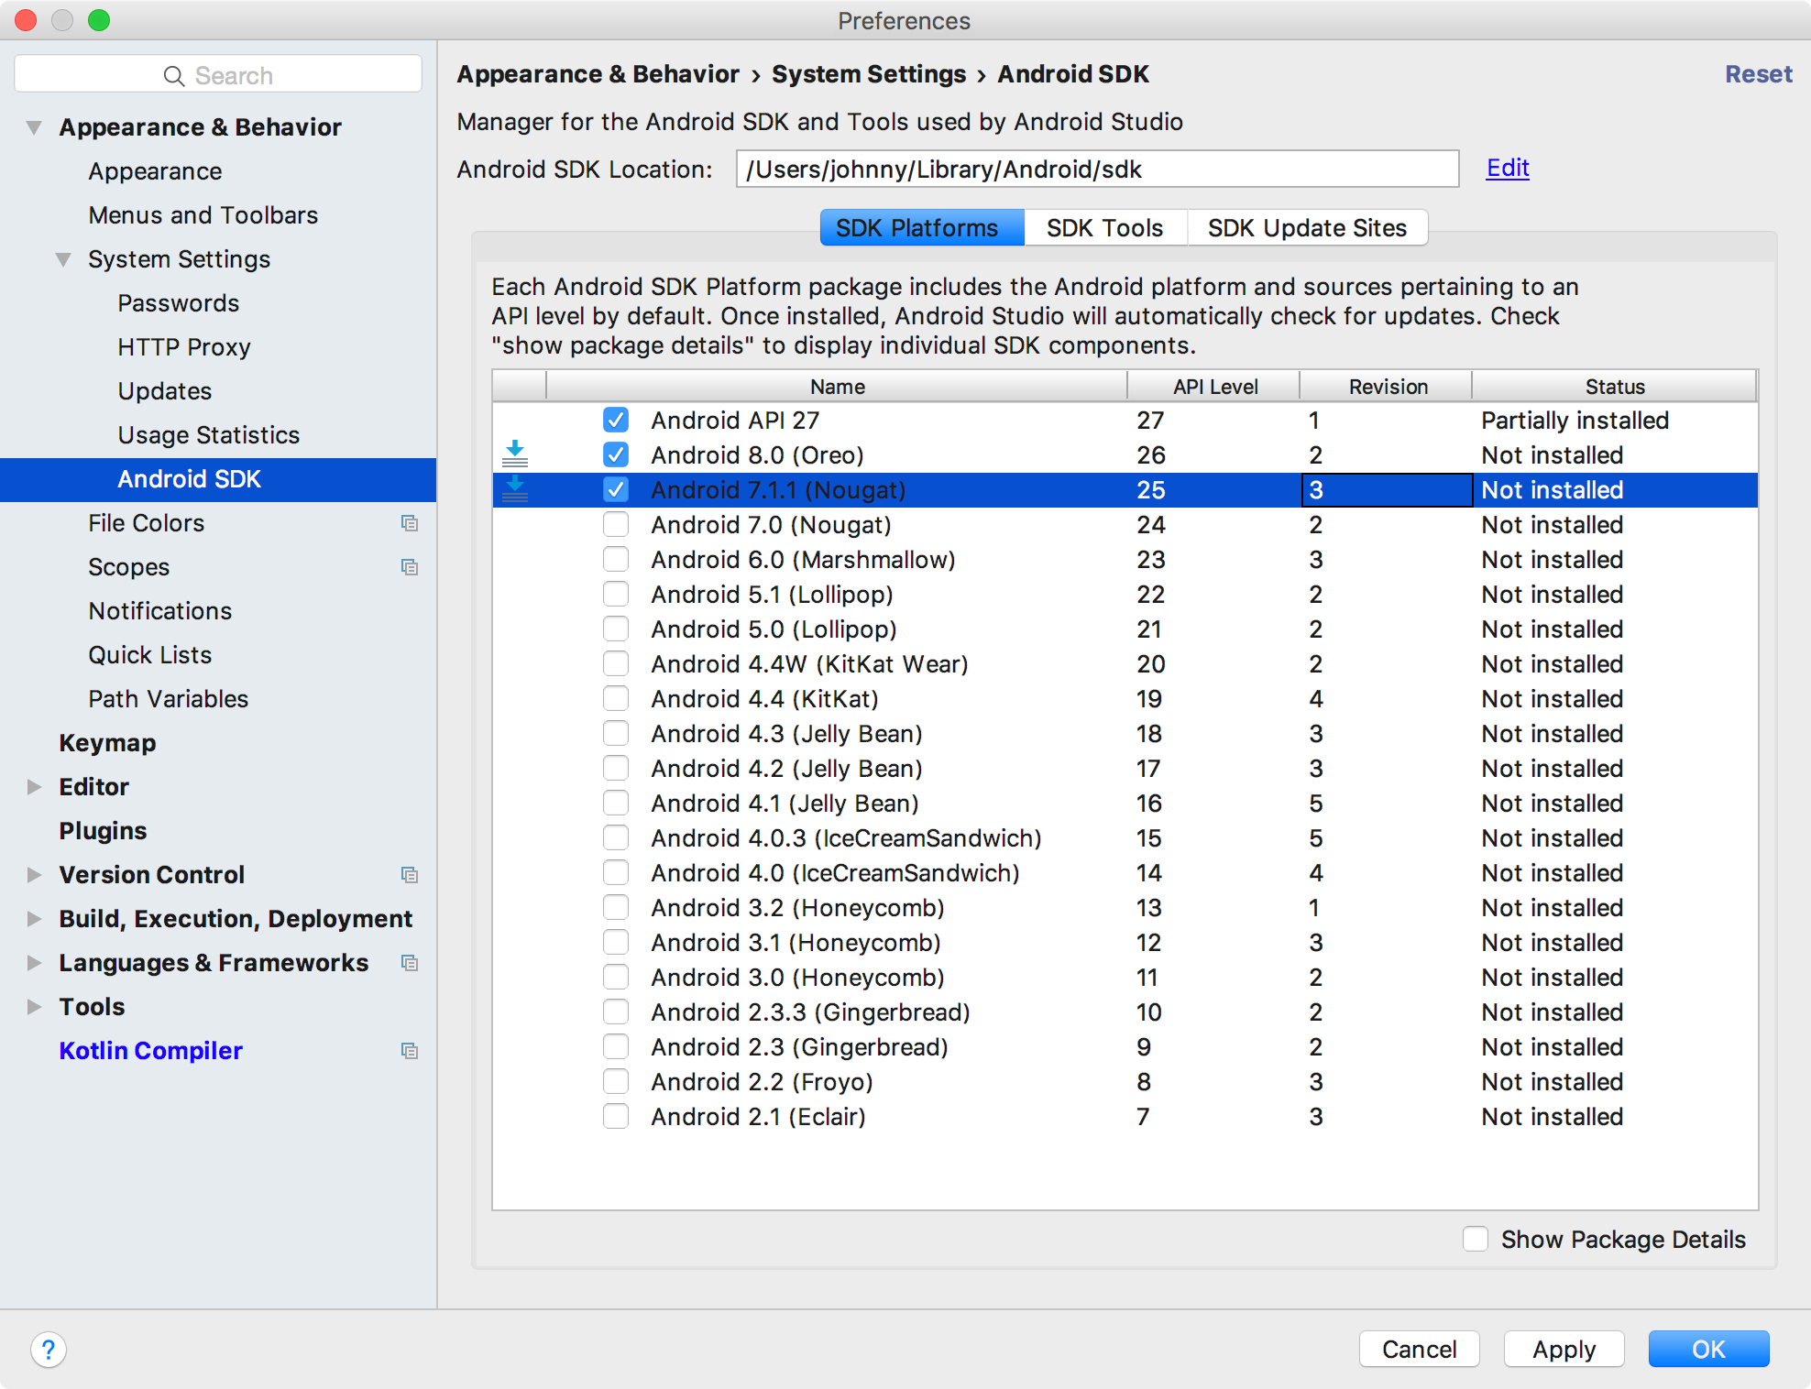Confirm with the OK button
This screenshot has width=1811, height=1389.
[x=1708, y=1349]
